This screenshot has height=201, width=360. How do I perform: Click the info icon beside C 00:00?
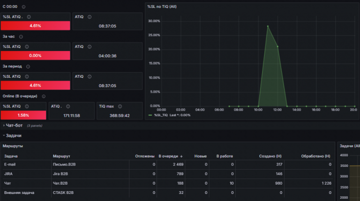coord(23,7)
